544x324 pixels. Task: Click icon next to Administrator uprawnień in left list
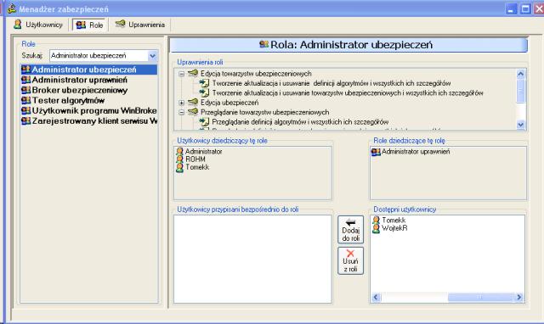(26, 80)
